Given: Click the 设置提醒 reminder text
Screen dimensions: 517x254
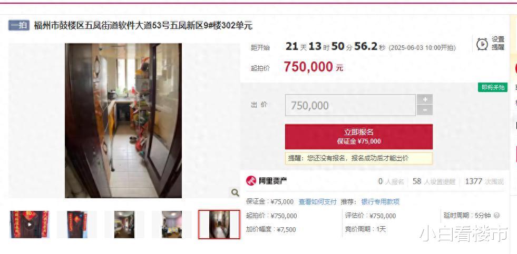Looking at the screenshot, I should point(498,44).
